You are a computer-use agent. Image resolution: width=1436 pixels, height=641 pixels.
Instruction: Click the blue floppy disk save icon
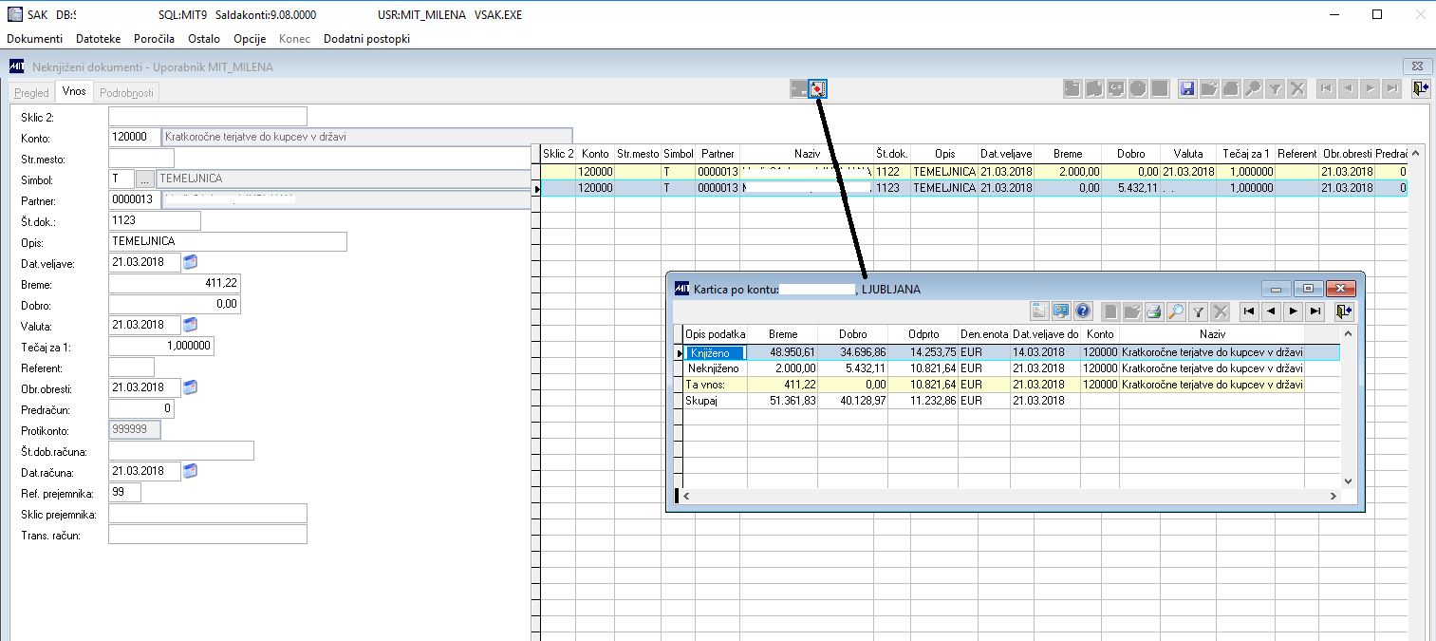pos(1186,89)
